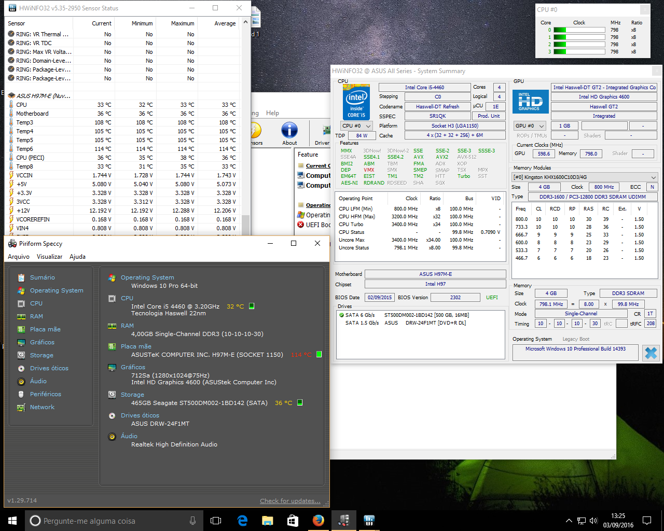The image size is (664, 531).
Task: Select Periféricos in Speccy sidebar
Action: 46,394
